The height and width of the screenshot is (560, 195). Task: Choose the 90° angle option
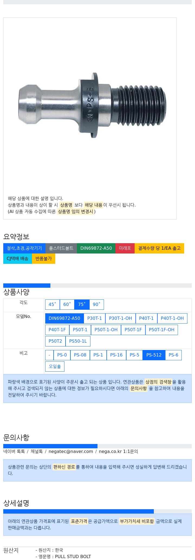(97, 304)
